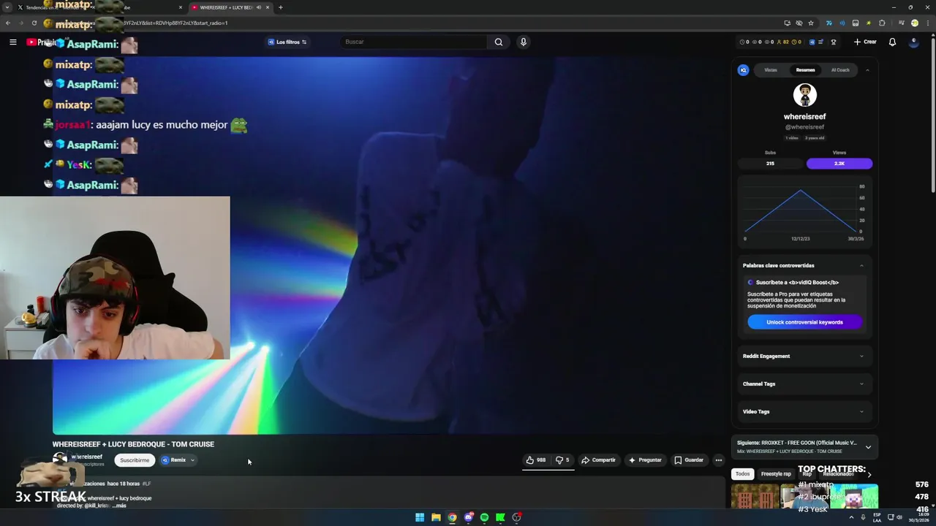
Task: Click Unlock controversial keywords button
Action: click(x=804, y=322)
